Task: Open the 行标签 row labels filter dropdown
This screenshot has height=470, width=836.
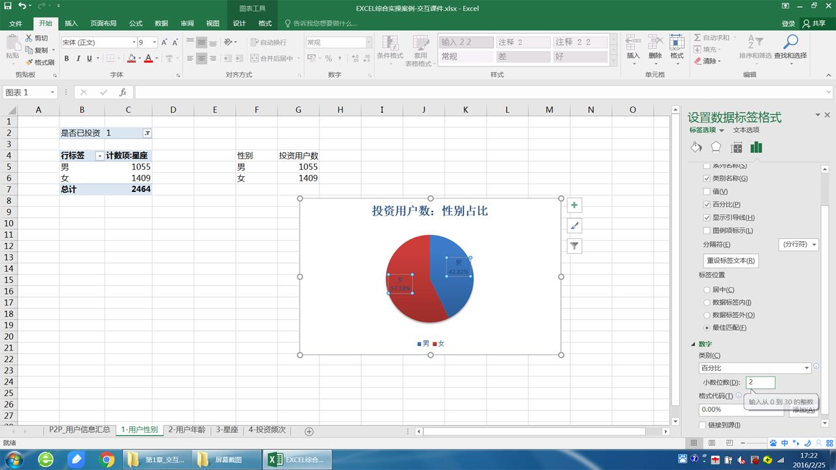Action: point(99,156)
